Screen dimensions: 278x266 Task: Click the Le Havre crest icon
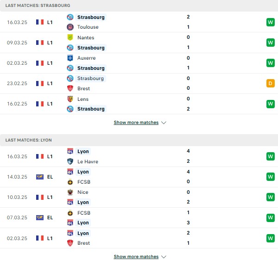(x=70, y=161)
